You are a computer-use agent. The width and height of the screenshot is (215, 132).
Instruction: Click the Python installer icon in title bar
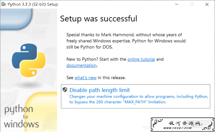(x=4, y=4)
